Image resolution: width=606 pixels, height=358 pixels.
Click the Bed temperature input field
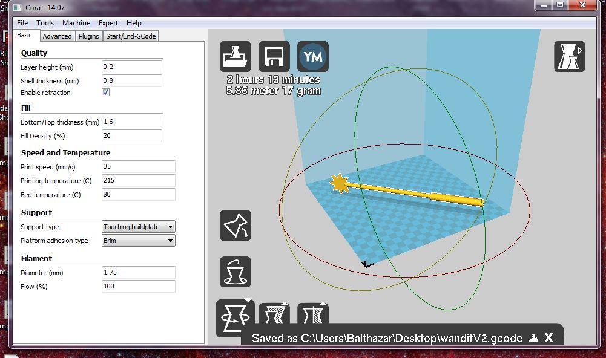click(139, 194)
